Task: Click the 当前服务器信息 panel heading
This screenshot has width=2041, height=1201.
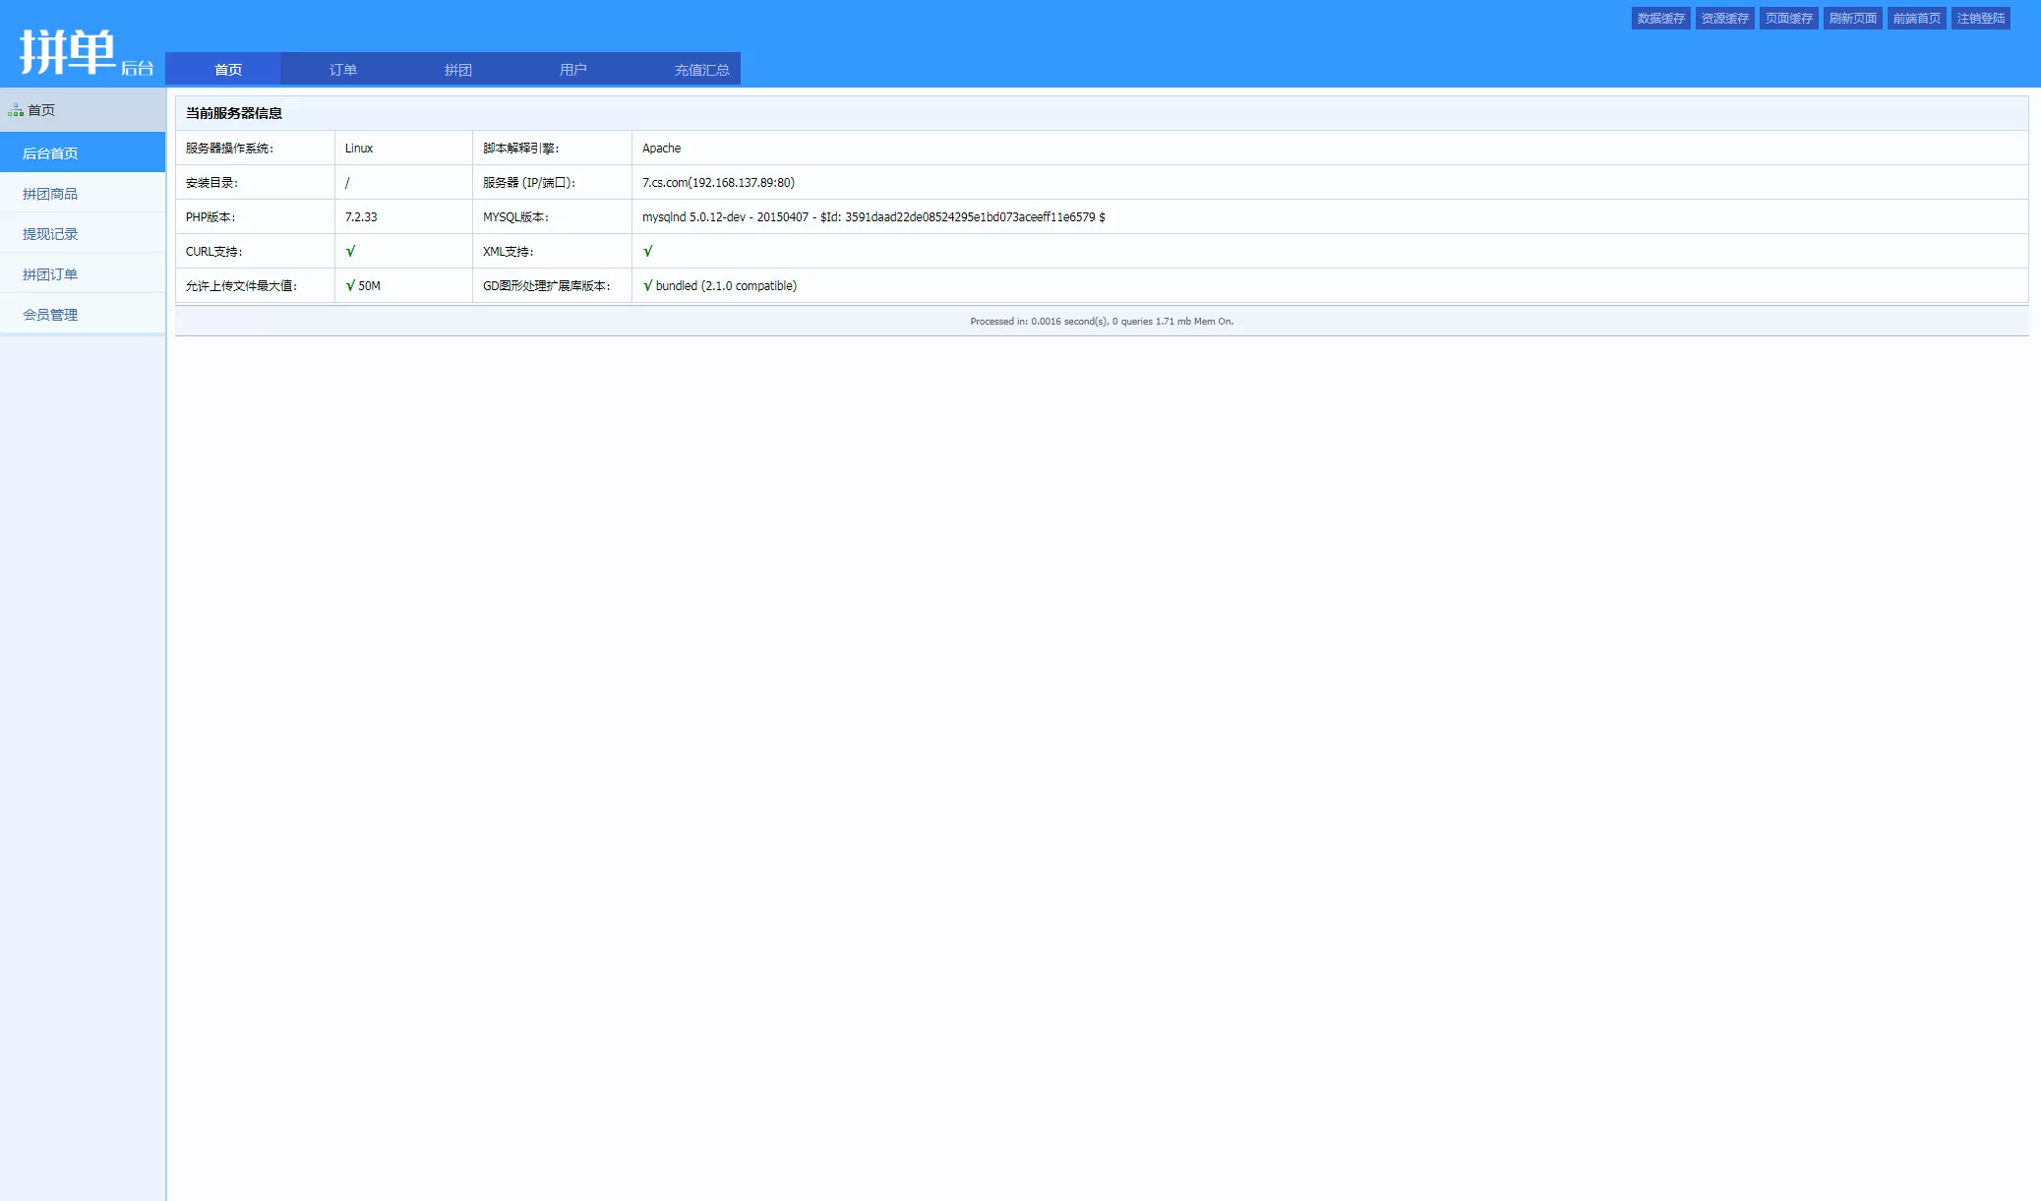Action: [234, 113]
